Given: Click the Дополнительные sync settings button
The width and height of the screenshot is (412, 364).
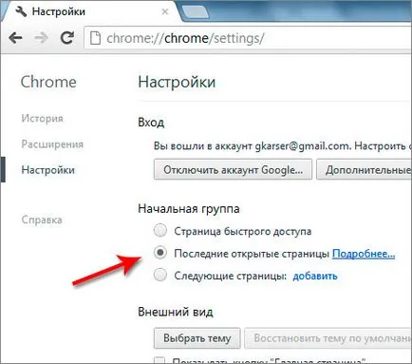Looking at the screenshot, I should (x=365, y=170).
